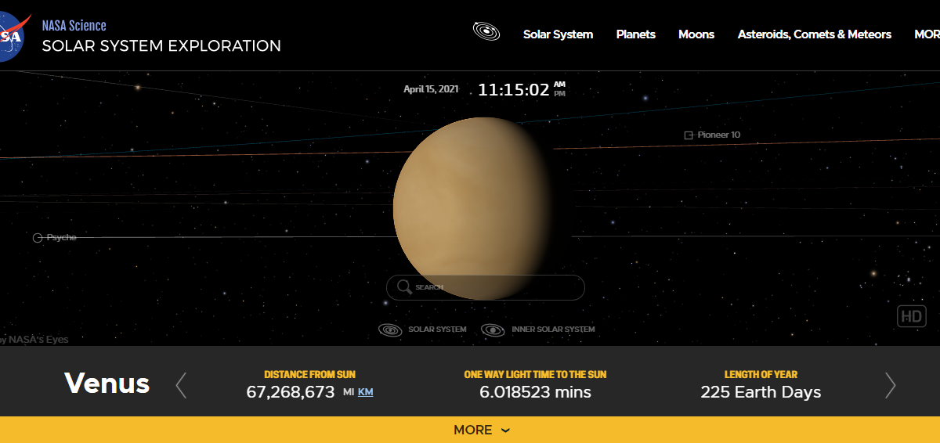Open Asteroids, Comets & Meteors menu
This screenshot has width=940, height=443.
[815, 34]
